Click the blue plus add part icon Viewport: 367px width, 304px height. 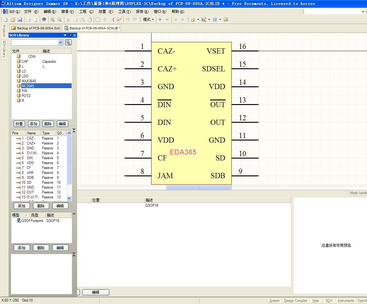pos(160,20)
